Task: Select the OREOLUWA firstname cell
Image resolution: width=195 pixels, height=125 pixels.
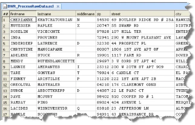Action: [x=23, y=85]
